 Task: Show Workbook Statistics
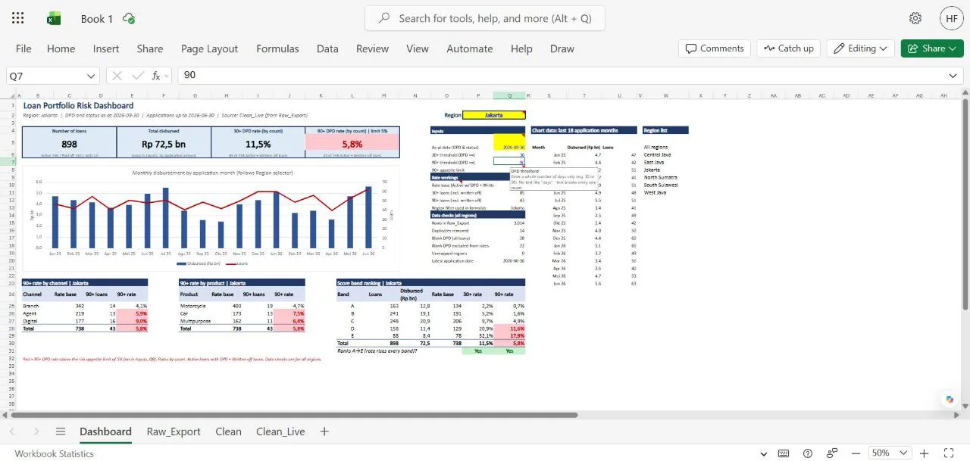point(55,453)
